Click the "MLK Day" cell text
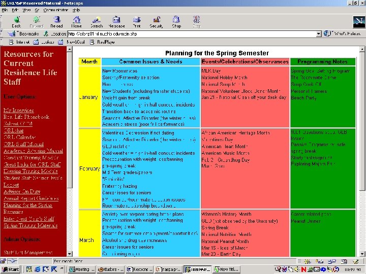 (211, 71)
